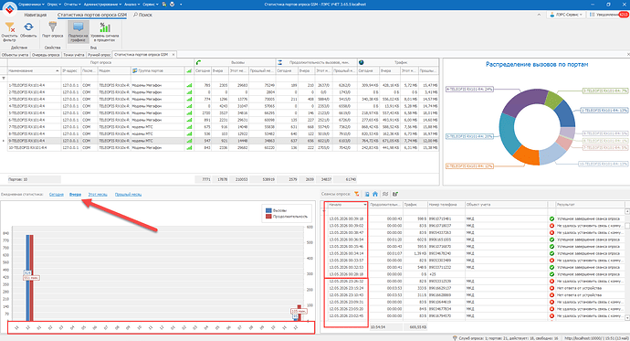Click the wave-lines icon in Сеансы опроса toolbar
Image resolution: width=630 pixels, height=341 pixels.
click(x=385, y=194)
